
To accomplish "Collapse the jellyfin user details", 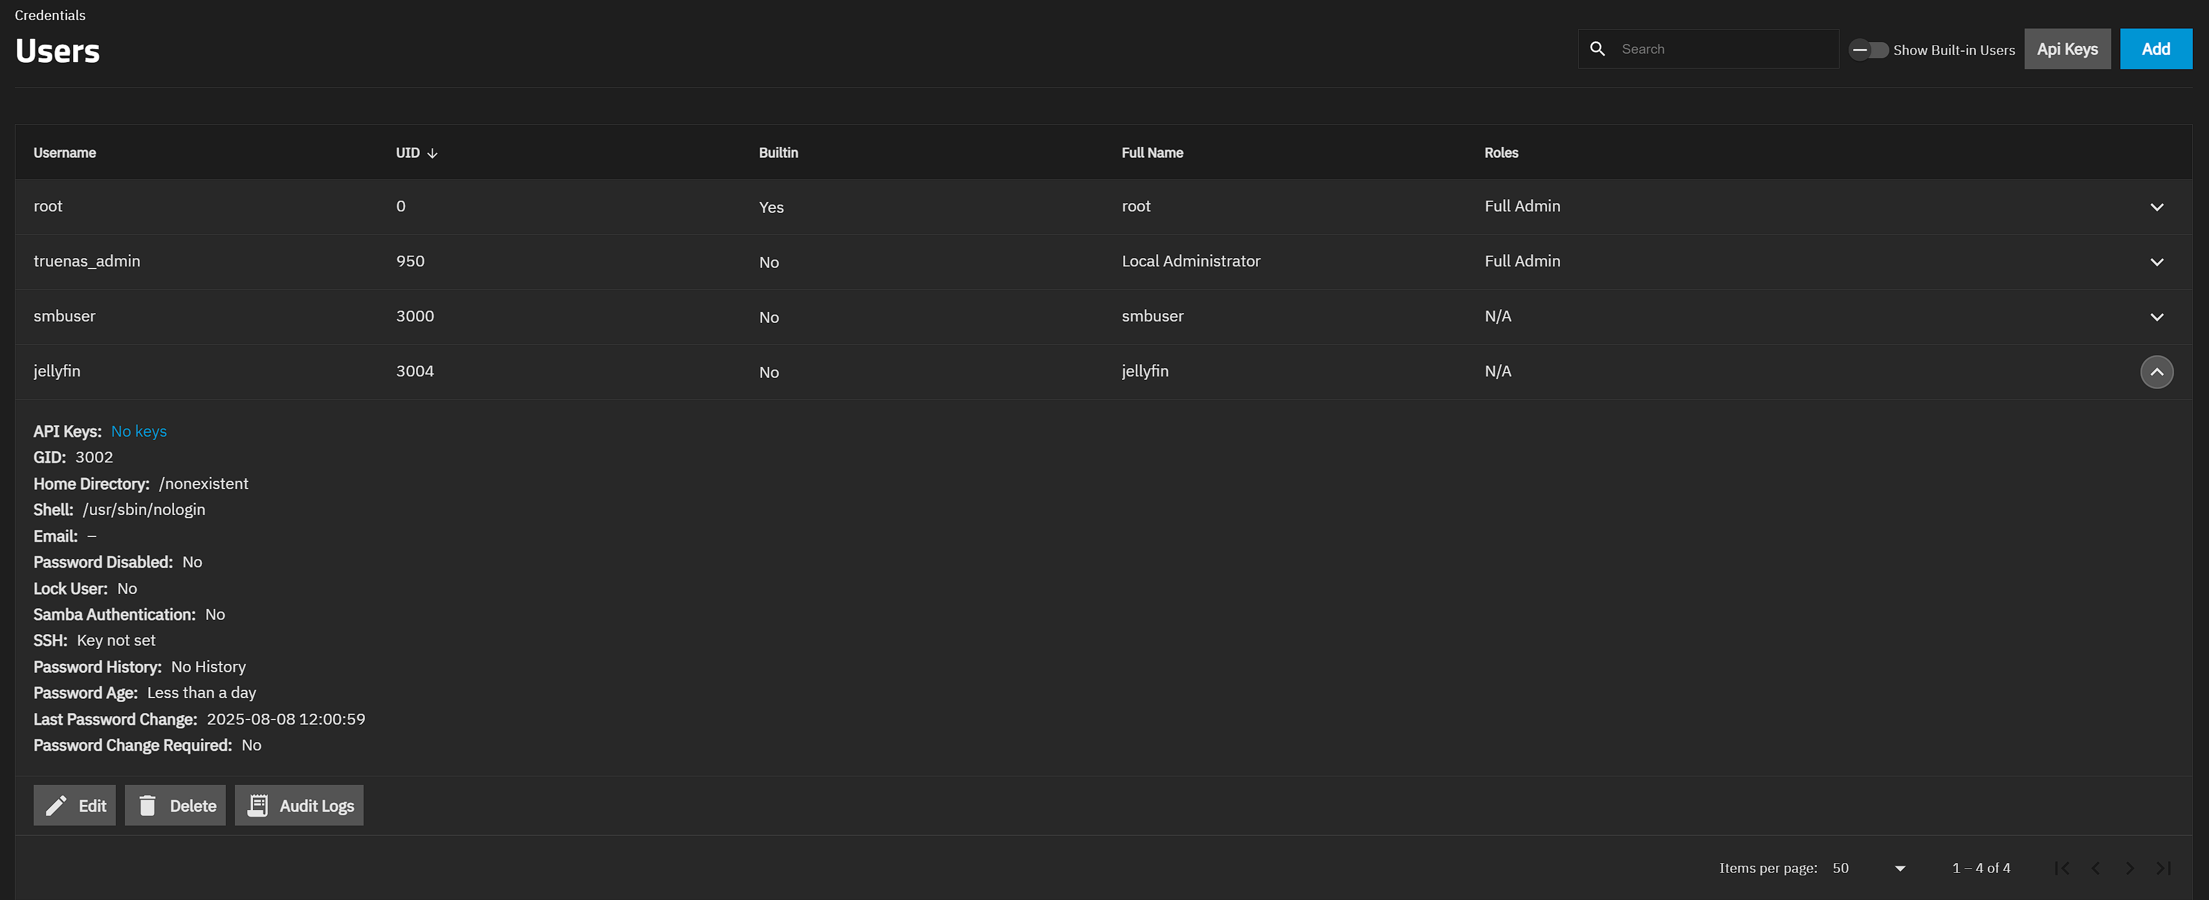I will point(2157,372).
